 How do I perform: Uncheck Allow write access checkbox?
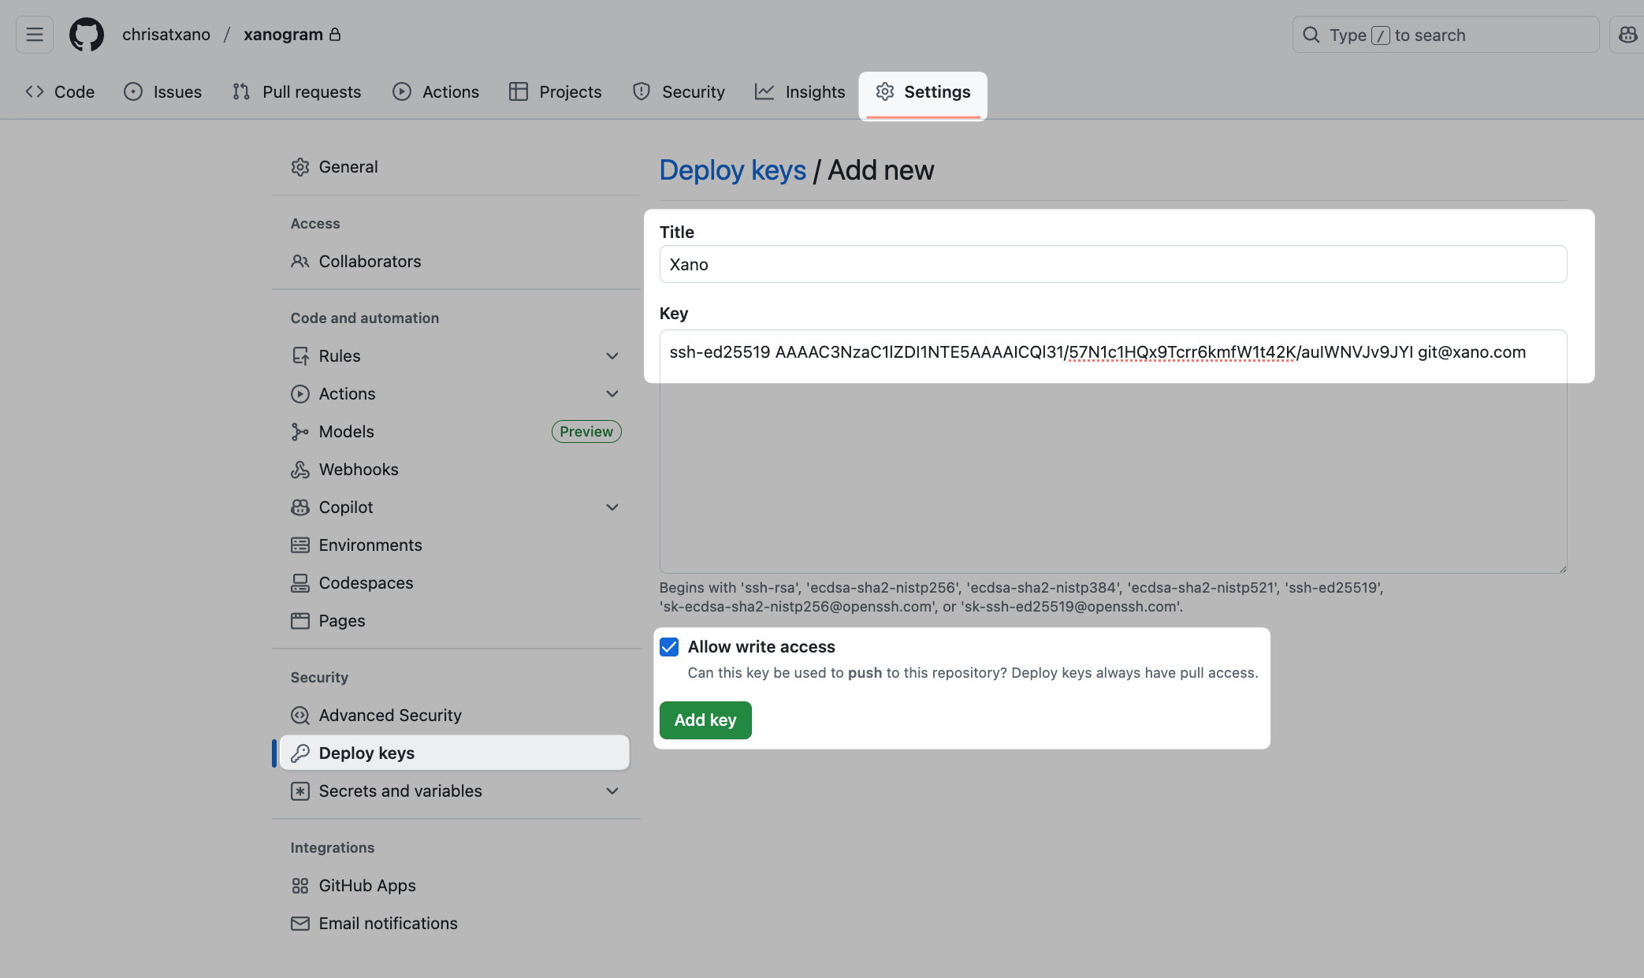(669, 647)
